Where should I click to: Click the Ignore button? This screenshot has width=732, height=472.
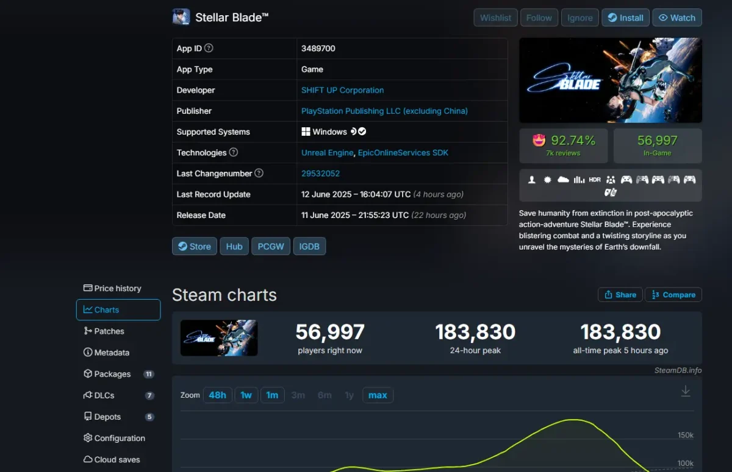(580, 18)
